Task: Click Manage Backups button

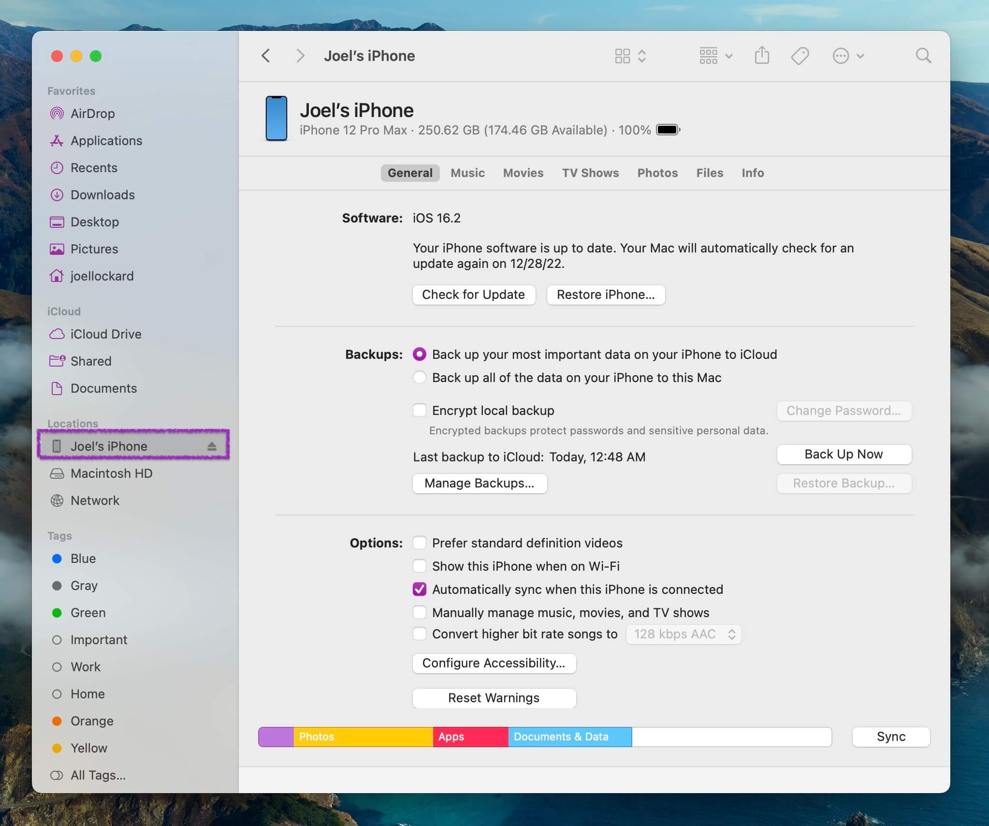Action: pos(480,484)
